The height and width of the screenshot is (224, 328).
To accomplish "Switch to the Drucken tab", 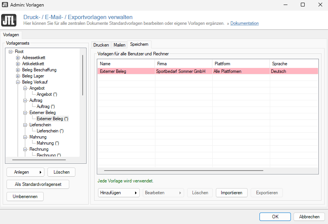I will [101, 45].
